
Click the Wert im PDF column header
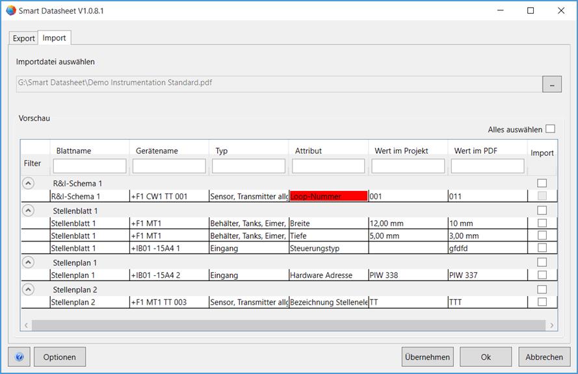click(475, 151)
